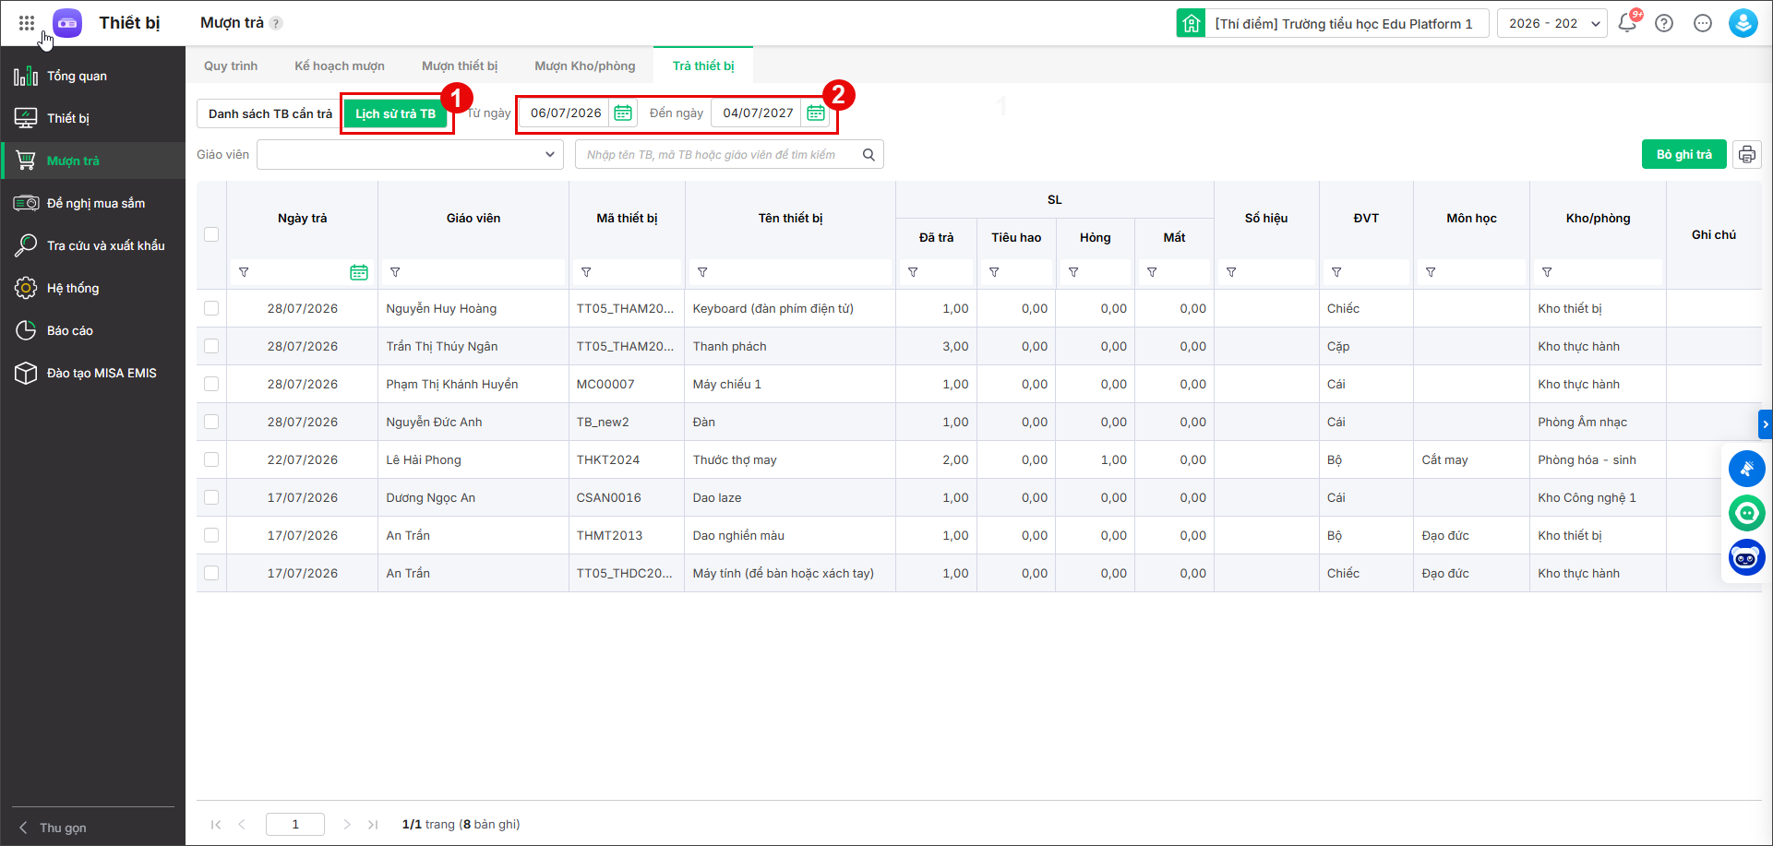This screenshot has width=1773, height=846.
Task: Click the Ngày trà filter calendar icon
Action: click(x=359, y=272)
